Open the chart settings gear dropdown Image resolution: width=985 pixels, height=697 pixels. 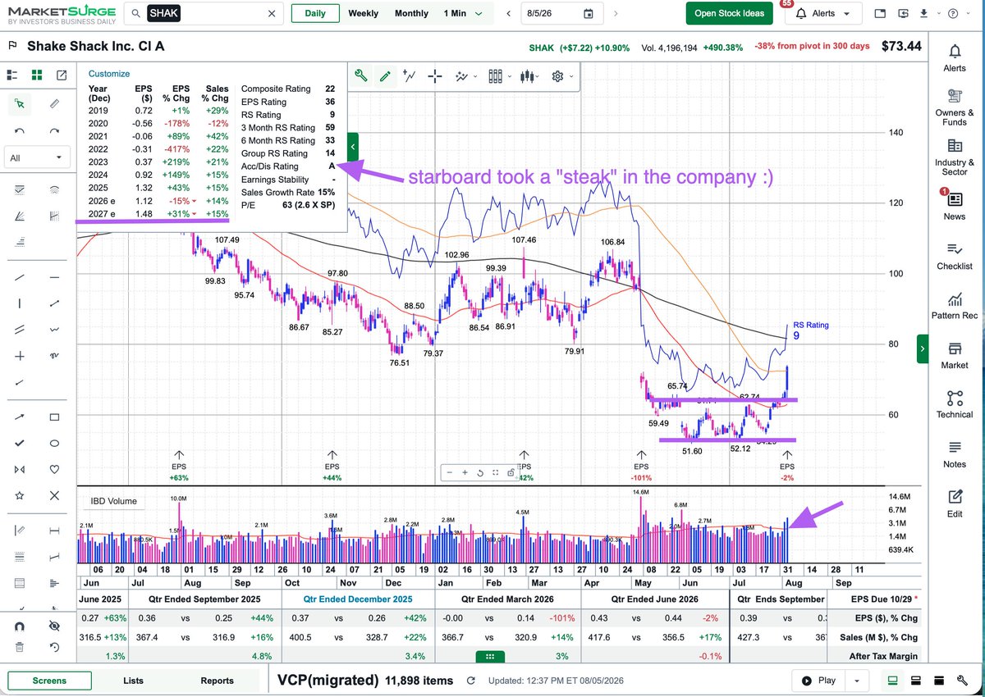[561, 76]
